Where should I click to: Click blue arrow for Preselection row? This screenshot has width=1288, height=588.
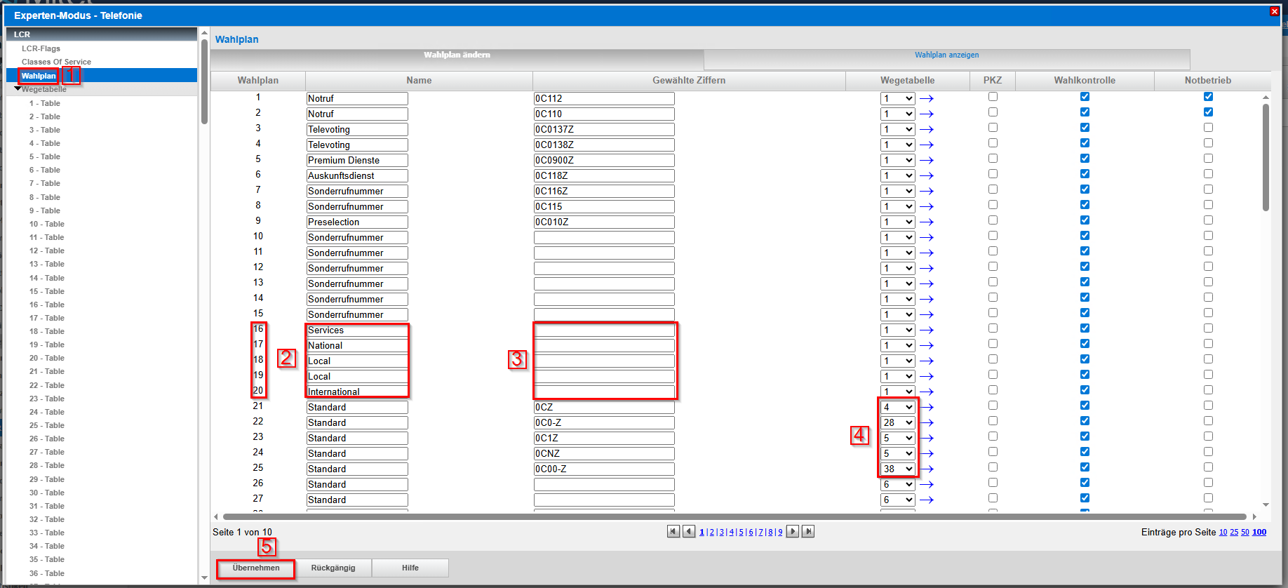click(x=927, y=222)
